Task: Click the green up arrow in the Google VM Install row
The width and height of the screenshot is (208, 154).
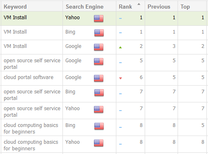Action: point(120,48)
